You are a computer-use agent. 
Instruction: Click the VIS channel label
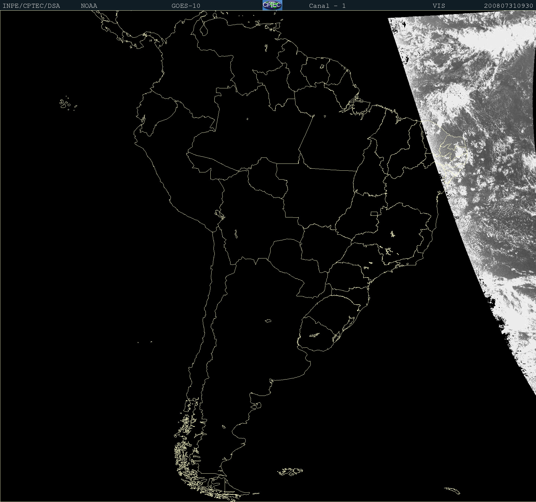439,6
